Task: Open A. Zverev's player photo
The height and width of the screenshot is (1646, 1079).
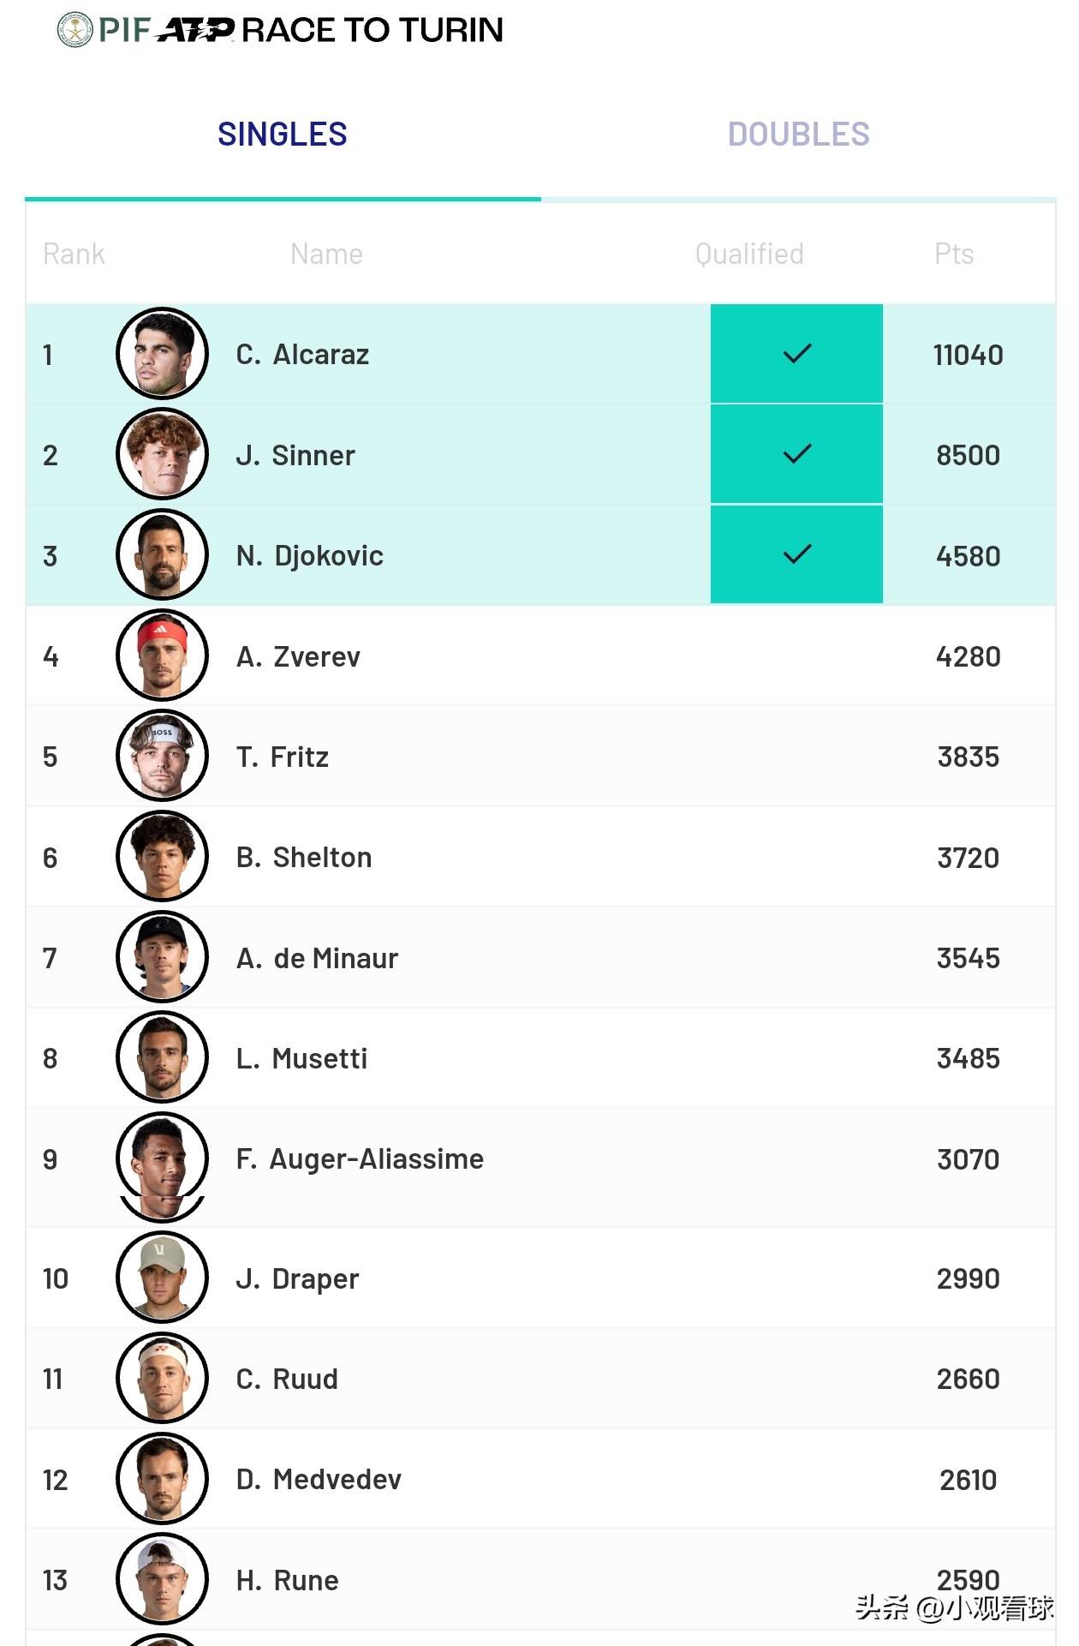Action: point(162,655)
